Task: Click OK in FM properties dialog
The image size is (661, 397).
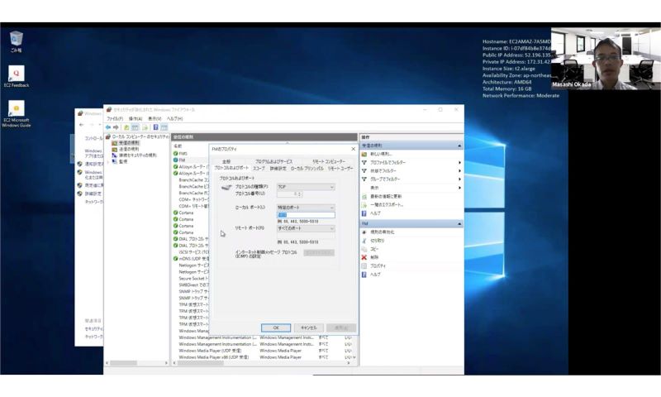Action: [276, 328]
